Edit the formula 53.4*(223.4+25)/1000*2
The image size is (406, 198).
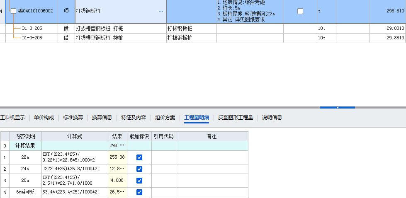(x=75, y=192)
